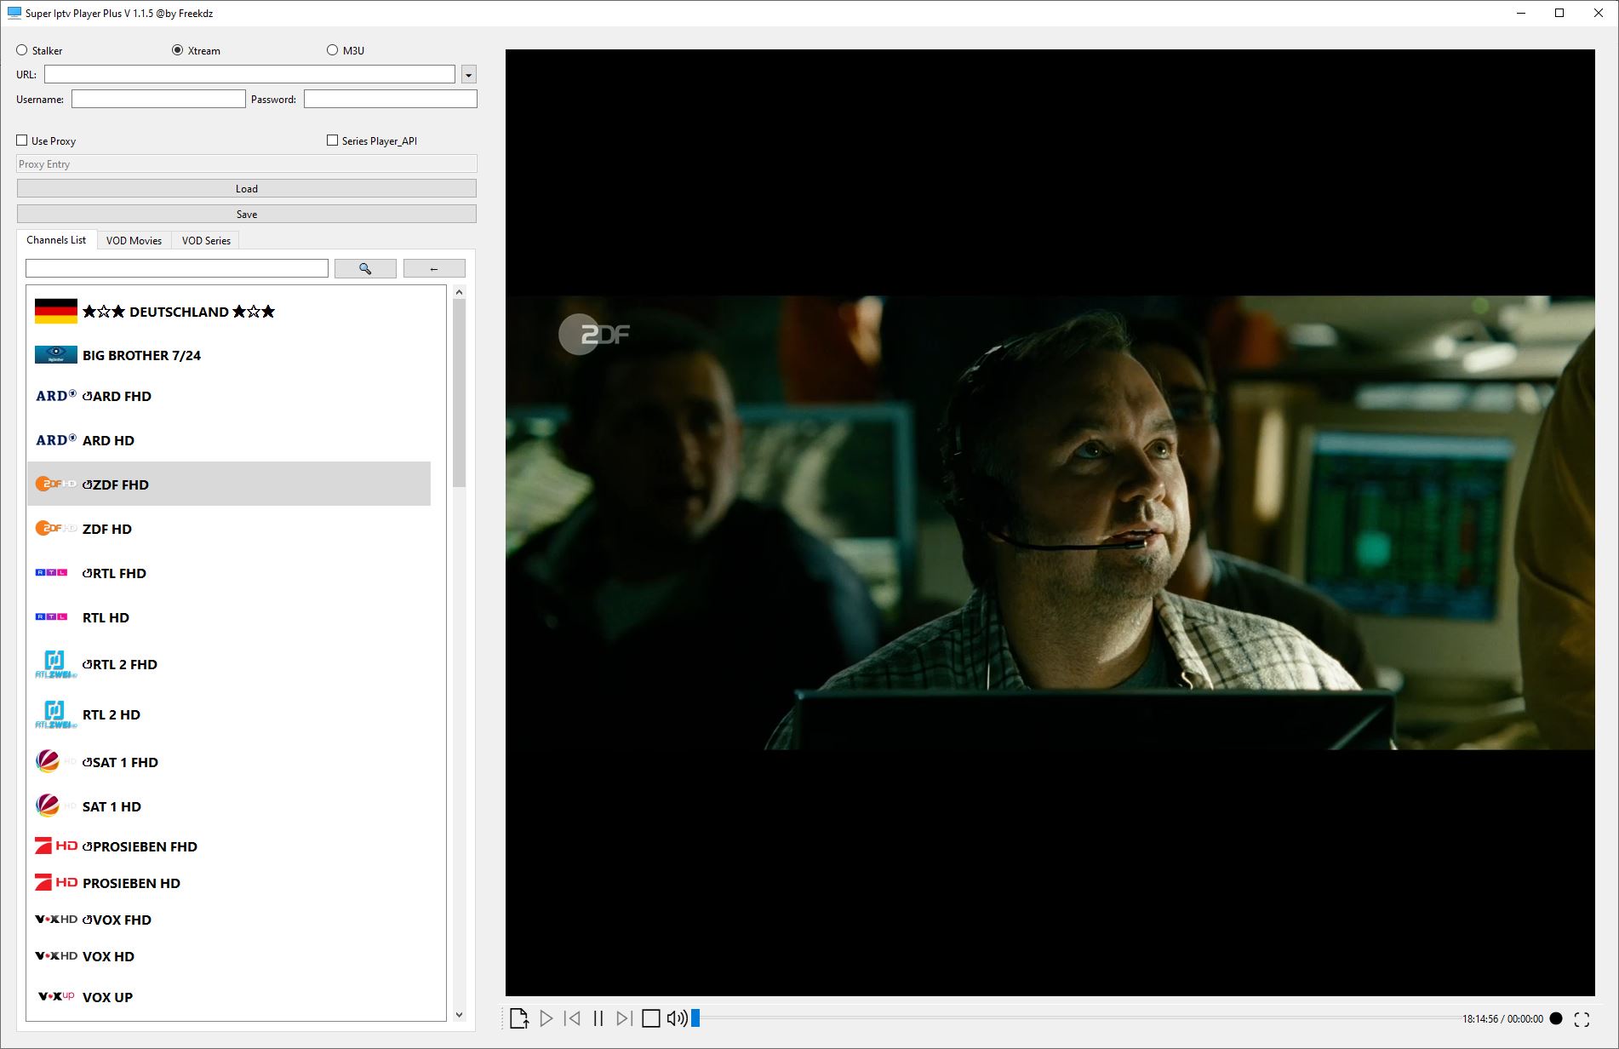
Task: Click the Save button
Action: click(x=247, y=215)
